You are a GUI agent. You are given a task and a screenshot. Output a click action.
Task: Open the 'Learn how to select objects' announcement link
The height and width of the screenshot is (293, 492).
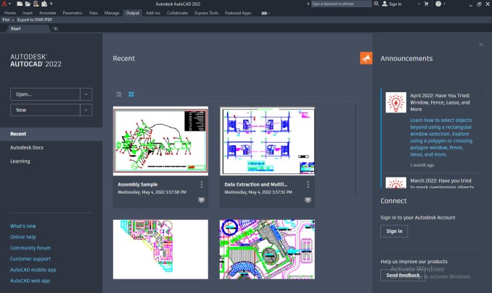(441, 137)
